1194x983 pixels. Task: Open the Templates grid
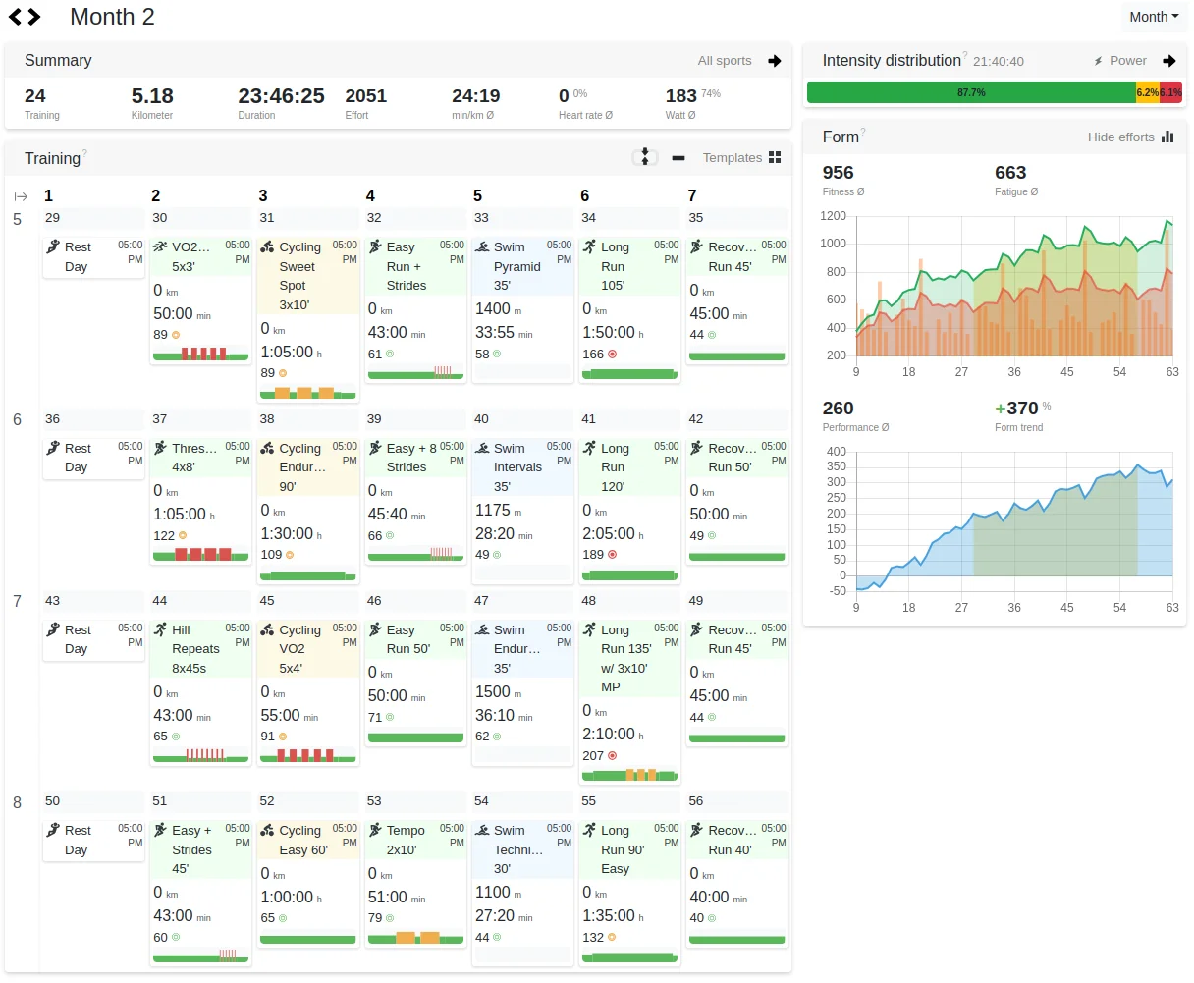coord(742,157)
